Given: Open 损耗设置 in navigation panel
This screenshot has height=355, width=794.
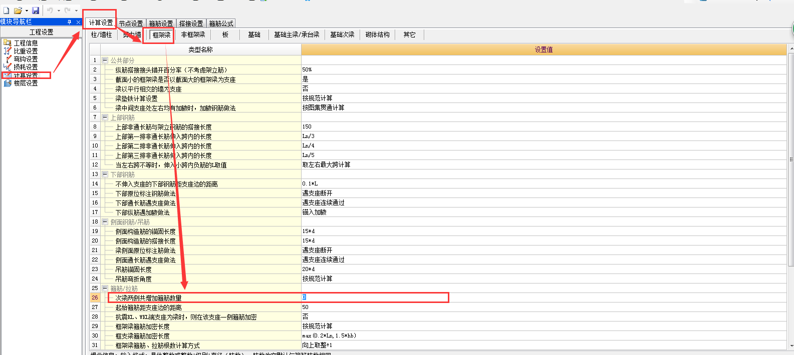Looking at the screenshot, I should [26, 67].
